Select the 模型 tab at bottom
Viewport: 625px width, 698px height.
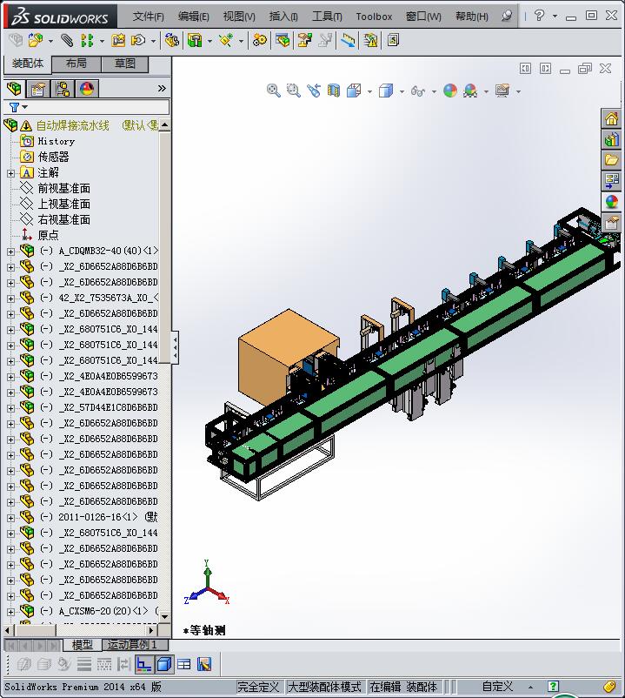(x=83, y=644)
